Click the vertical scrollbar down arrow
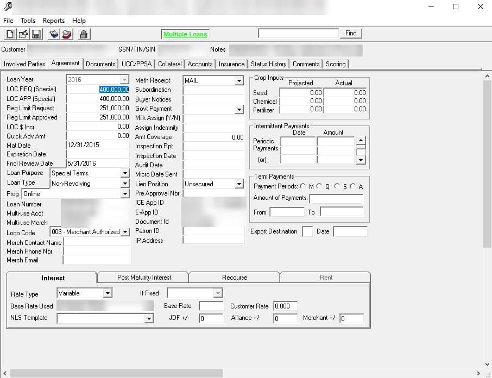The width and height of the screenshot is (492, 378). click(487, 364)
